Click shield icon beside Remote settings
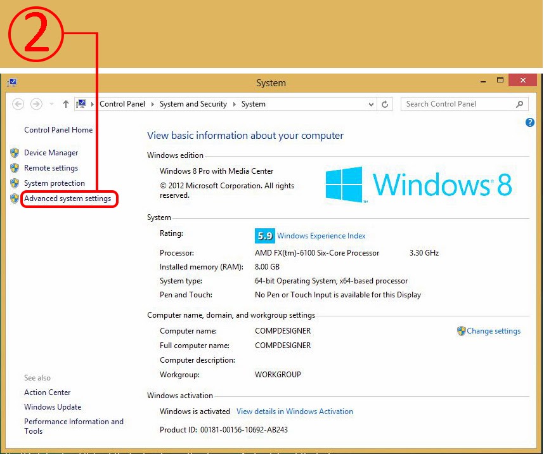Screen dimensions: 544x454 pos(15,167)
